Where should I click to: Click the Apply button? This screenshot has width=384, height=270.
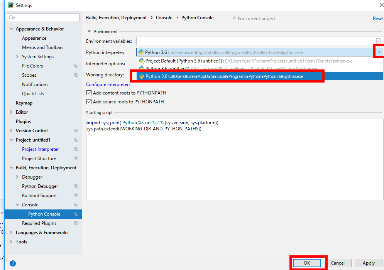tap(369, 263)
